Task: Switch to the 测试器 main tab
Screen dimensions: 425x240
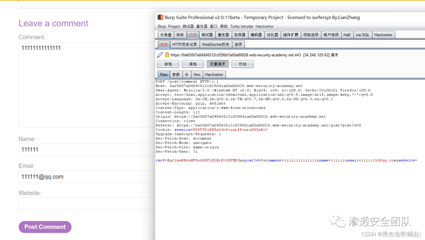Action: click(x=207, y=35)
